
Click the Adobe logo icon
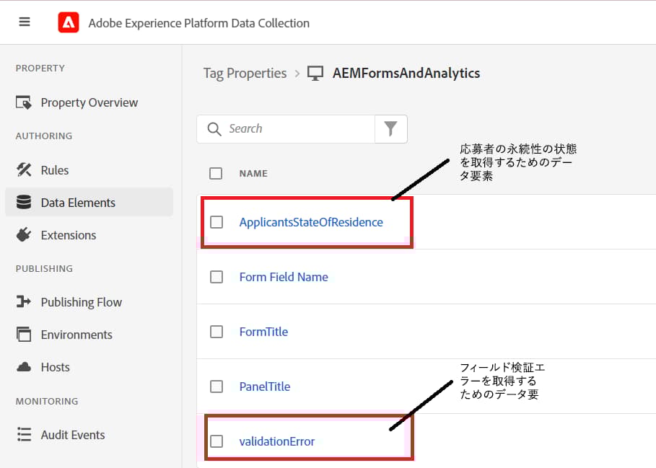[x=69, y=22]
